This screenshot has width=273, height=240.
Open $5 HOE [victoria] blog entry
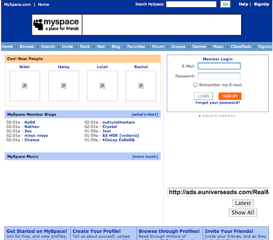click(x=121, y=136)
